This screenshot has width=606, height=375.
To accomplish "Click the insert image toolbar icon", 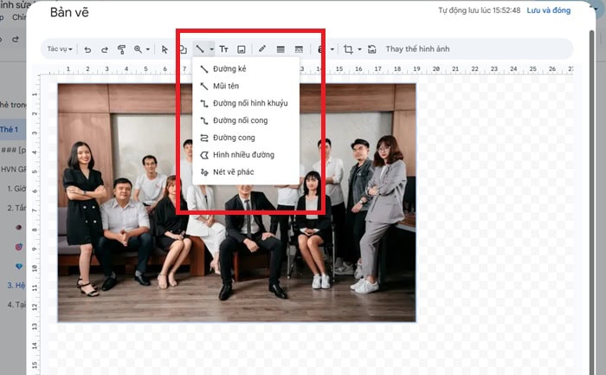I will coord(242,49).
